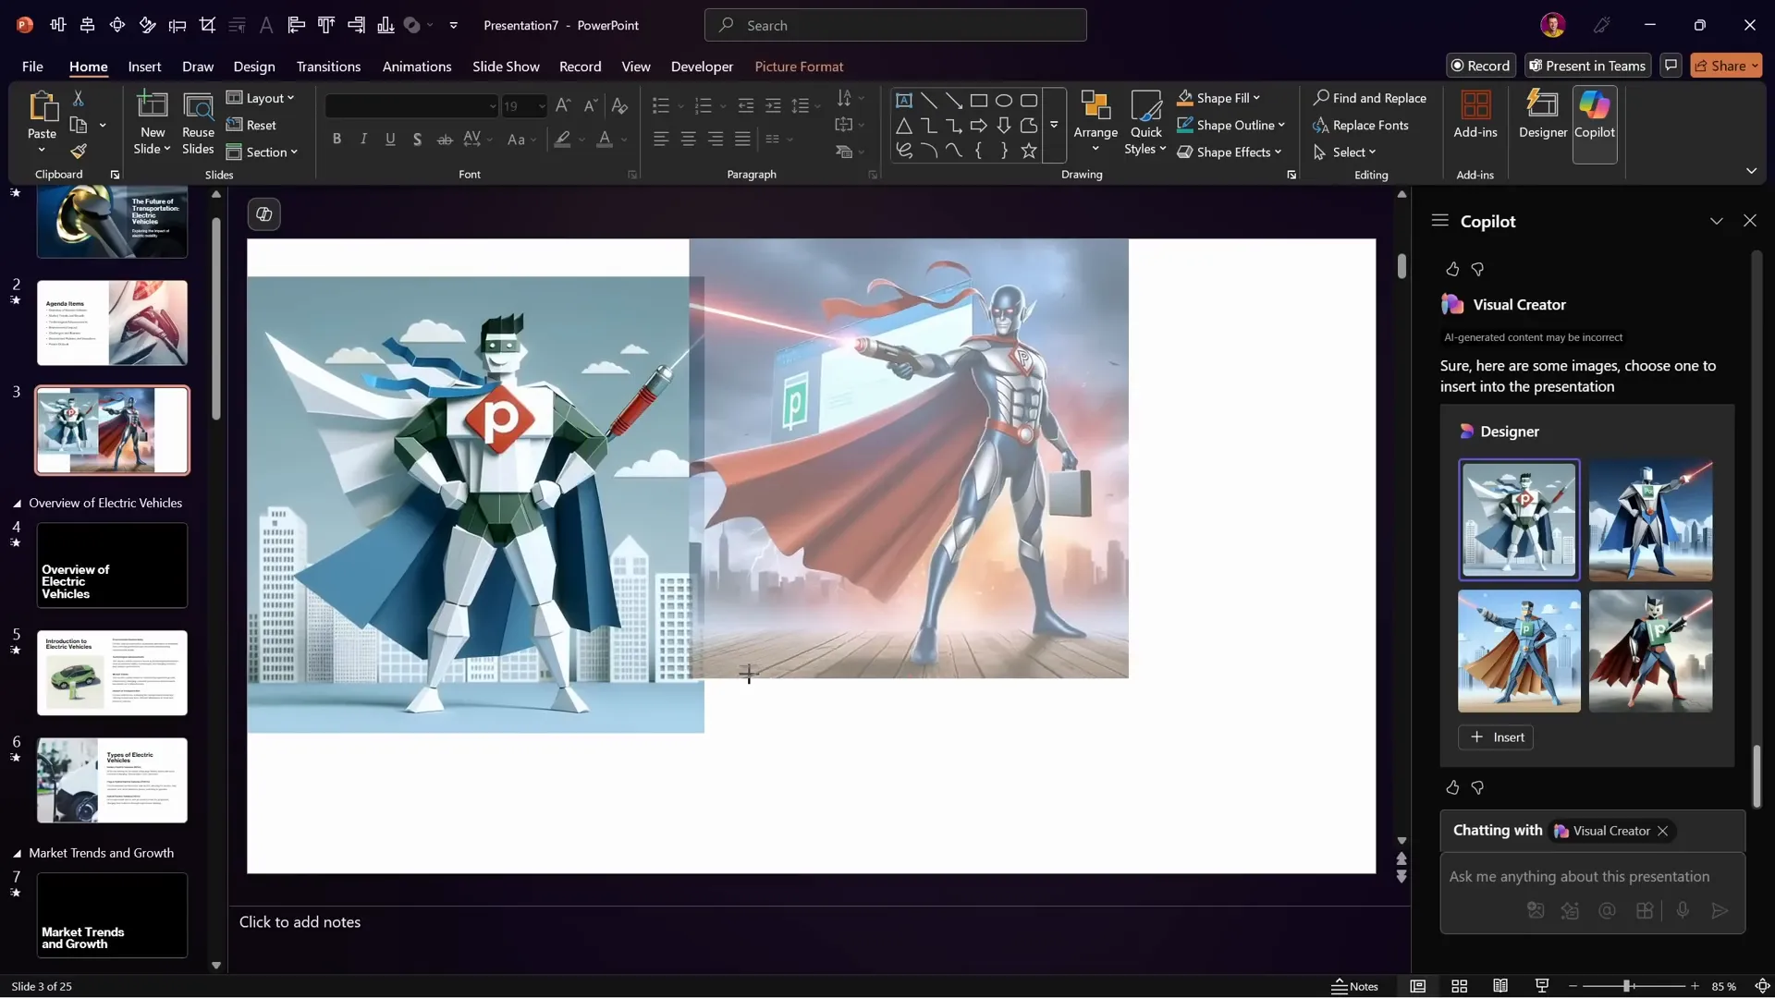Open the Add-ins gallery
The image size is (1775, 998).
[x=1475, y=115]
